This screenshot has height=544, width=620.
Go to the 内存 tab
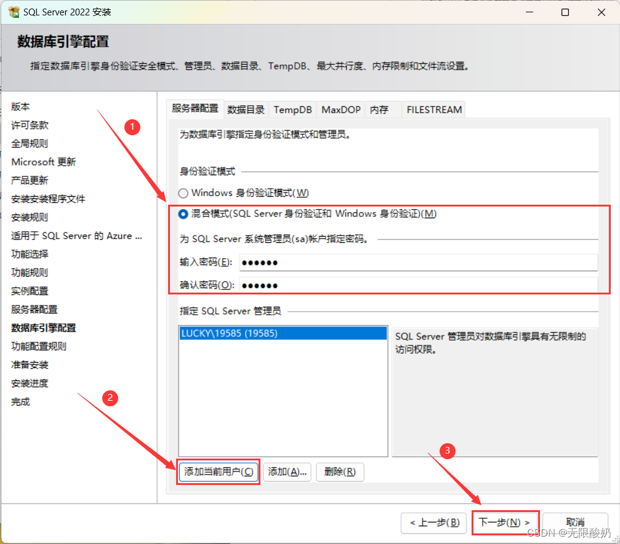tap(379, 110)
